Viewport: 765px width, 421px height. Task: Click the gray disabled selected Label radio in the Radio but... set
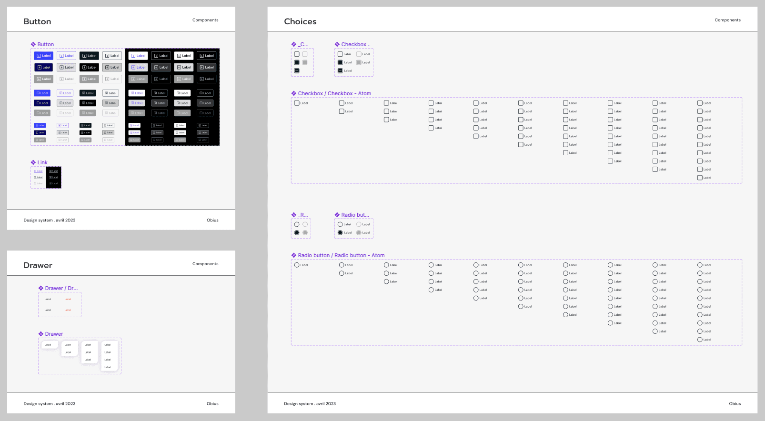(x=363, y=232)
